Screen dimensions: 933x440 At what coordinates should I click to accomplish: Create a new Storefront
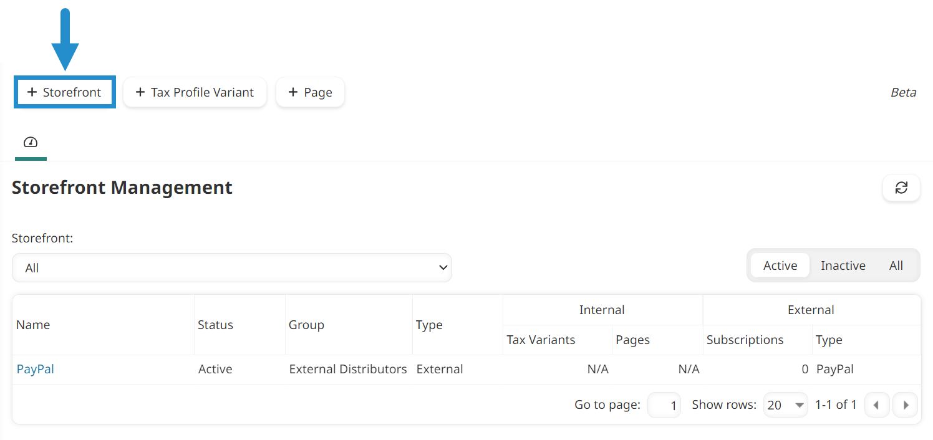[x=64, y=92]
